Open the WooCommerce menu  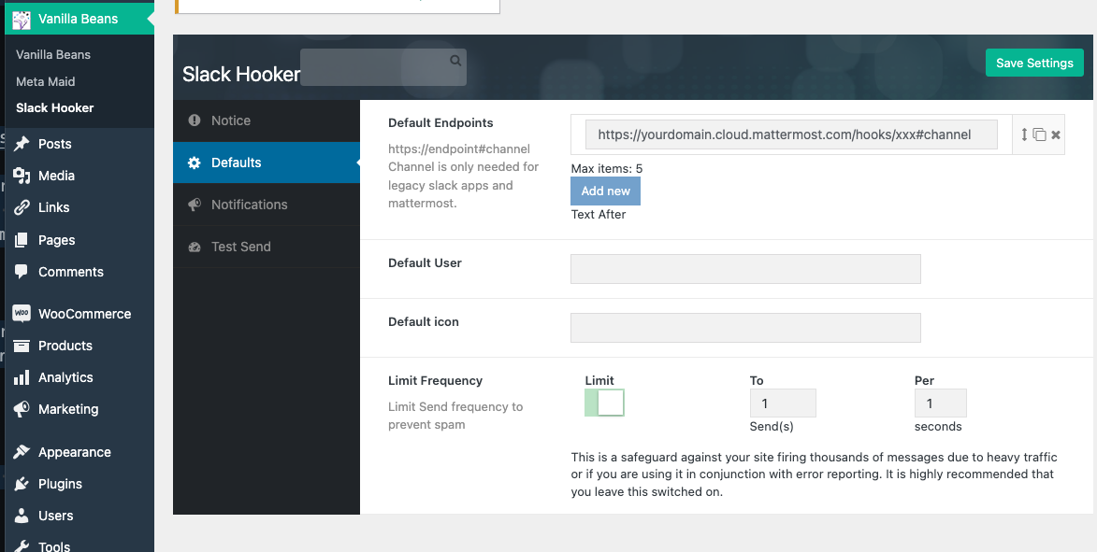[x=79, y=314]
